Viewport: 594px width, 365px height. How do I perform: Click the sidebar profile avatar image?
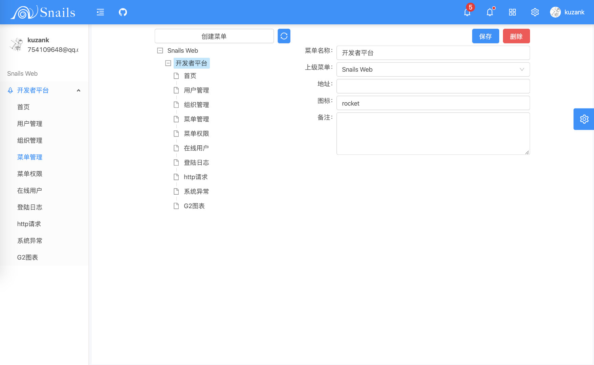(x=16, y=45)
